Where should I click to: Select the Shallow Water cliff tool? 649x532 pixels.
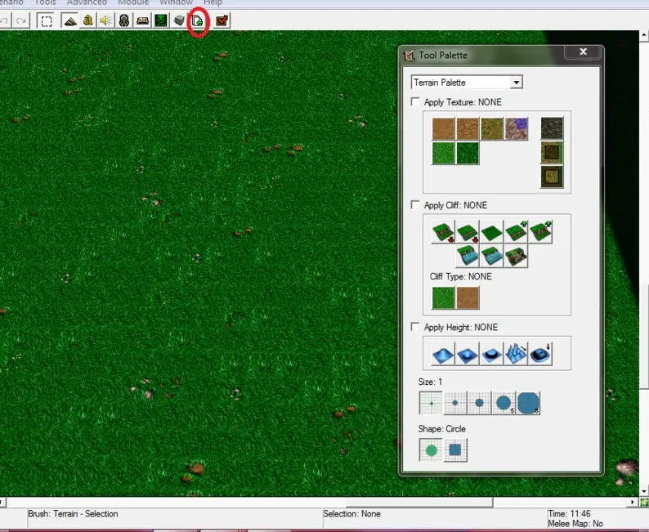492,256
